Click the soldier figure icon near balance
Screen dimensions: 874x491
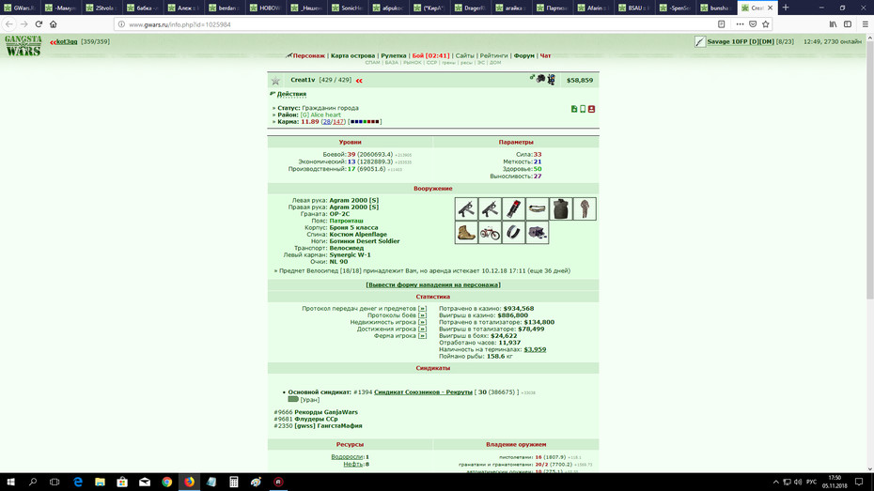(x=551, y=80)
